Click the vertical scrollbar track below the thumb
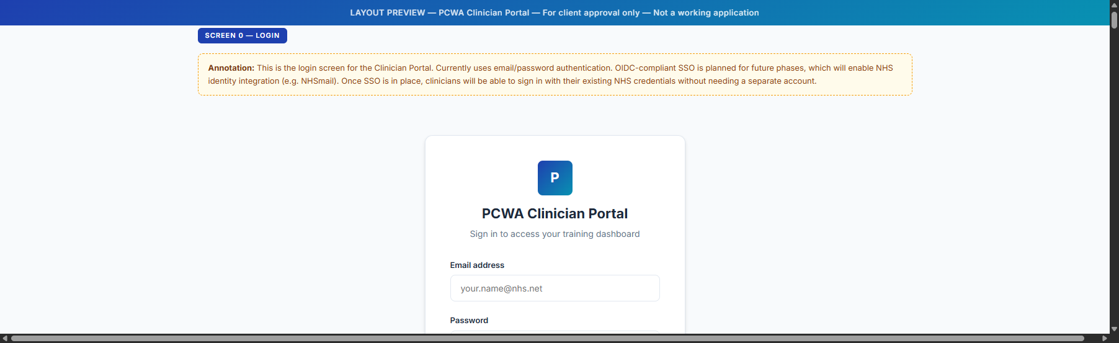The height and width of the screenshot is (343, 1119). point(1114,186)
